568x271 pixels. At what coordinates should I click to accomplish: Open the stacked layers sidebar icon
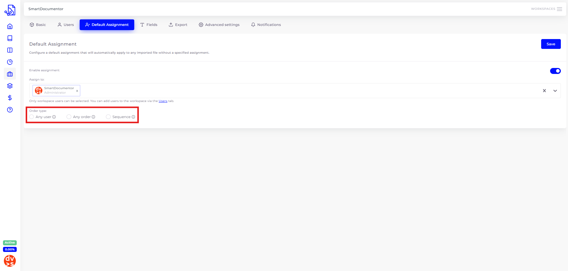click(x=10, y=86)
